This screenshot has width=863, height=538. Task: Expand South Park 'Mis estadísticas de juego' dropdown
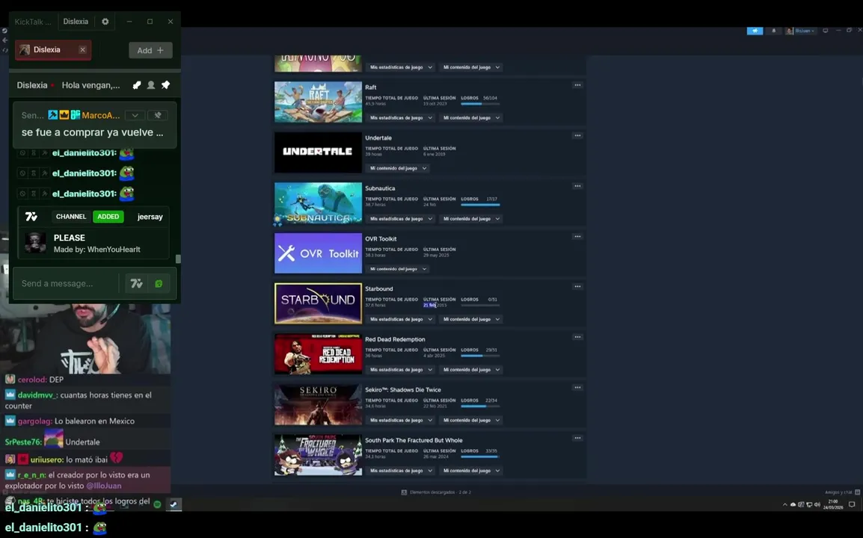point(401,471)
